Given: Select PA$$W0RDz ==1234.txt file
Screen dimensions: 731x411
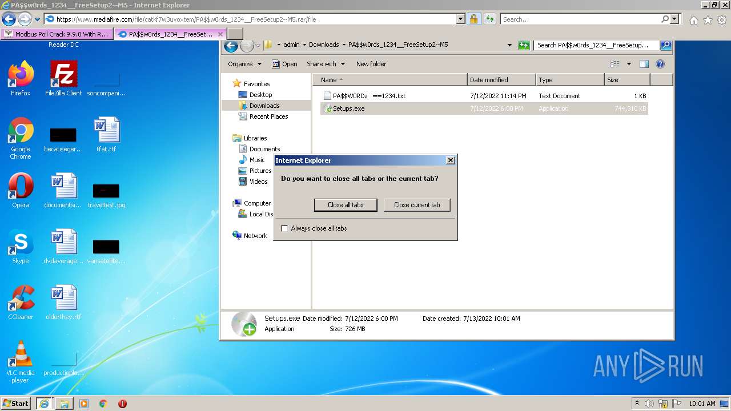Looking at the screenshot, I should pyautogui.click(x=484, y=96).
